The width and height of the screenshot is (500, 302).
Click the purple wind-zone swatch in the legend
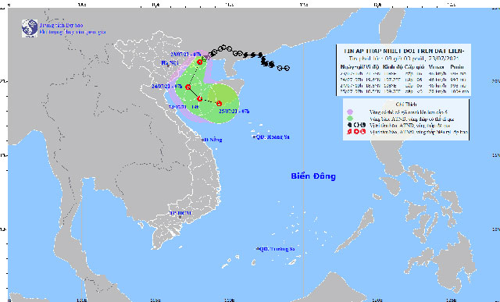[350, 112]
